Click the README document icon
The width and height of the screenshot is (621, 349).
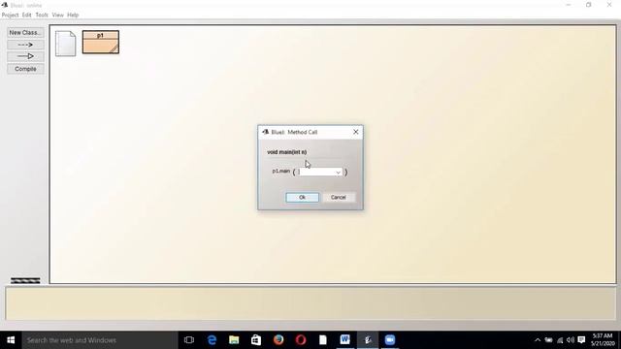click(x=65, y=44)
